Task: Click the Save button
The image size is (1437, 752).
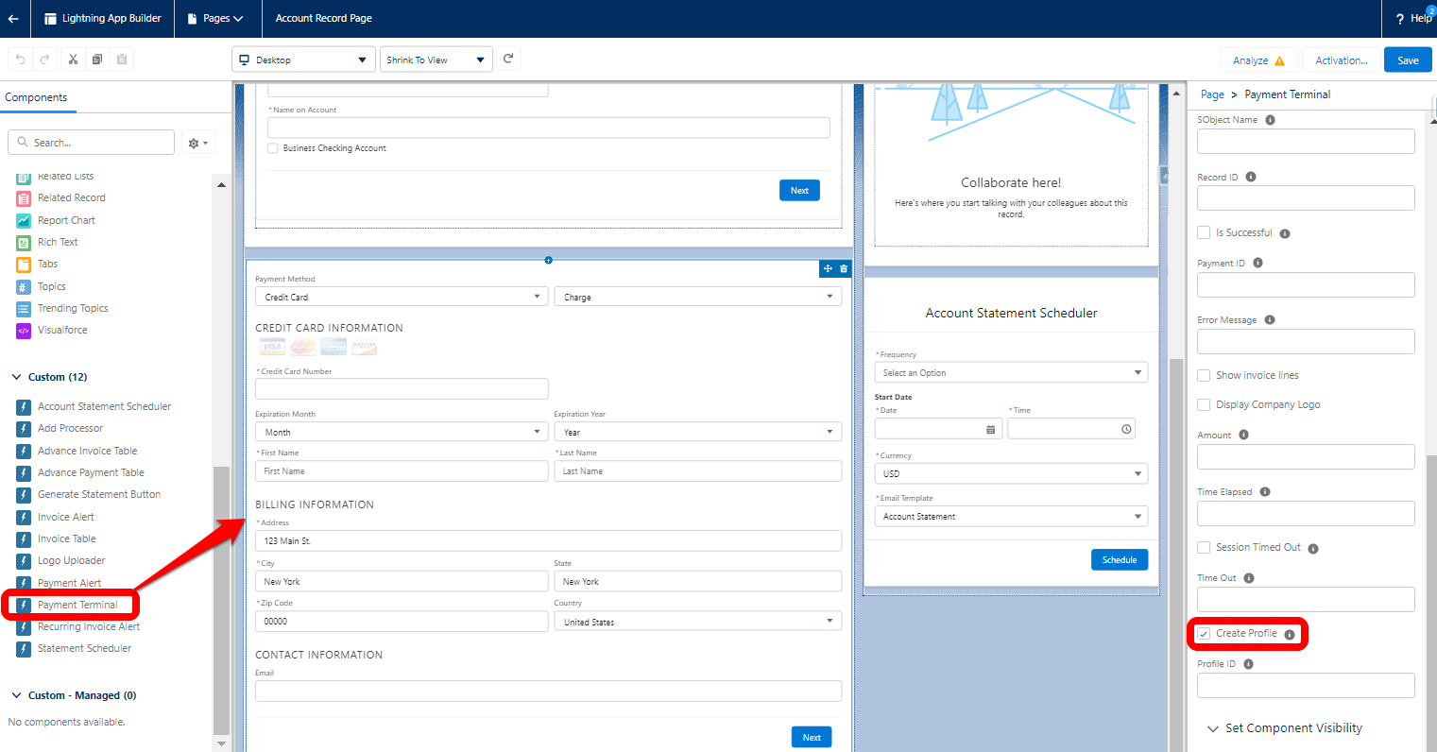Action: [x=1408, y=60]
